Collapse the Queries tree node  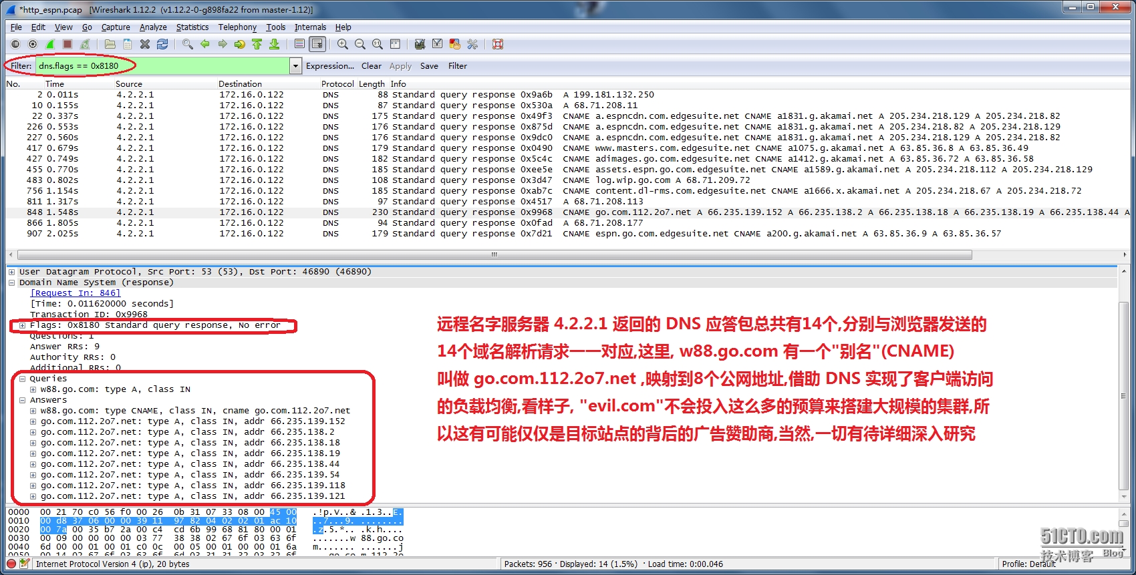click(x=23, y=379)
